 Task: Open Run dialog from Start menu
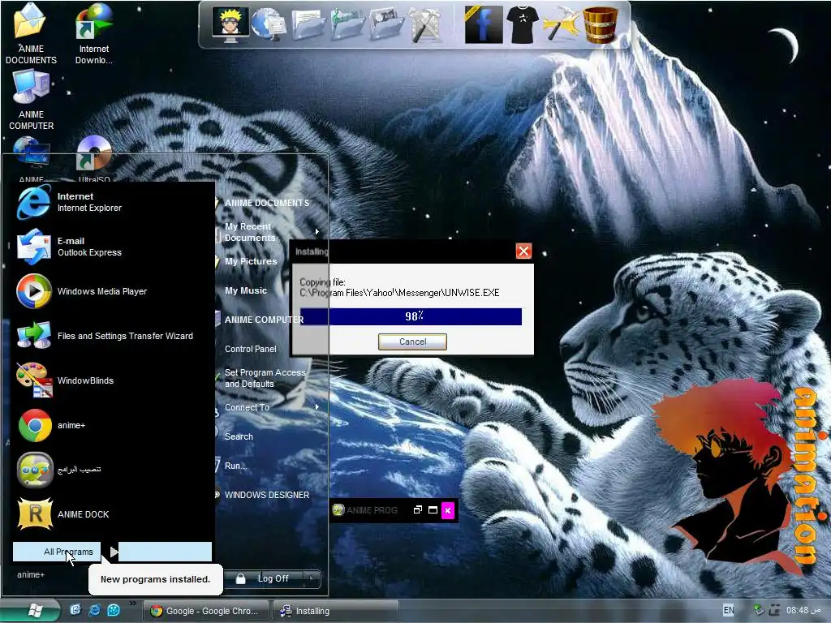pos(235,466)
